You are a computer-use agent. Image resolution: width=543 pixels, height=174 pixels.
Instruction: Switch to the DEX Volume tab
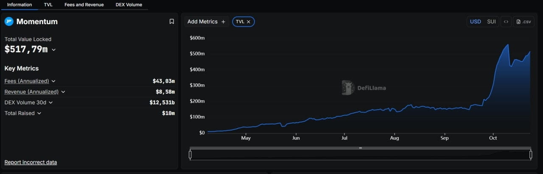coord(129,5)
